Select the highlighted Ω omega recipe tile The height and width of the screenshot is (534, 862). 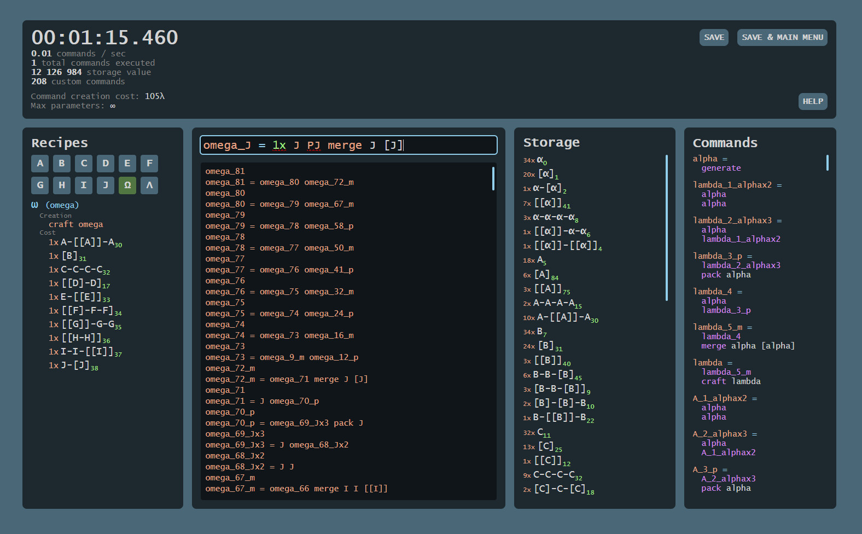pos(127,185)
